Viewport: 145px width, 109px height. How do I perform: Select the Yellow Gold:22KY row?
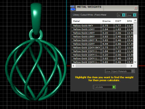coord(102,44)
